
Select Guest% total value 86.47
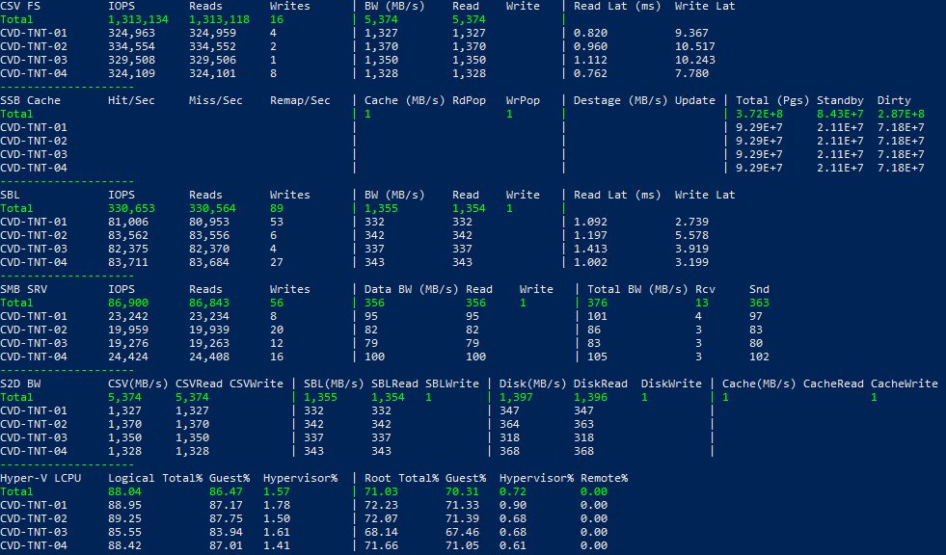coord(226,491)
